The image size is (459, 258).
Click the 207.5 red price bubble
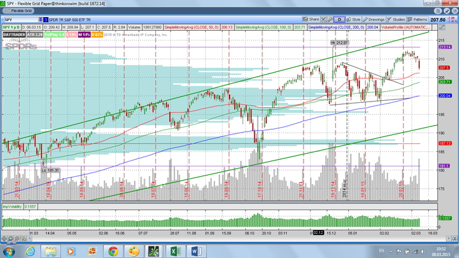click(444, 68)
